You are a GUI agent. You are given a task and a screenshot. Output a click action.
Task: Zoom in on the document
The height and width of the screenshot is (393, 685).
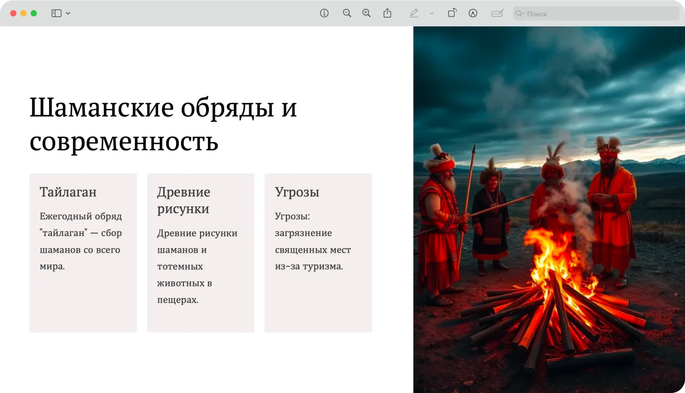click(x=366, y=13)
